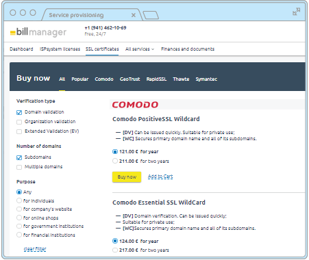Screen dimensions: 309x260
Task: Select the Any purpose radio
Action: click(19, 192)
